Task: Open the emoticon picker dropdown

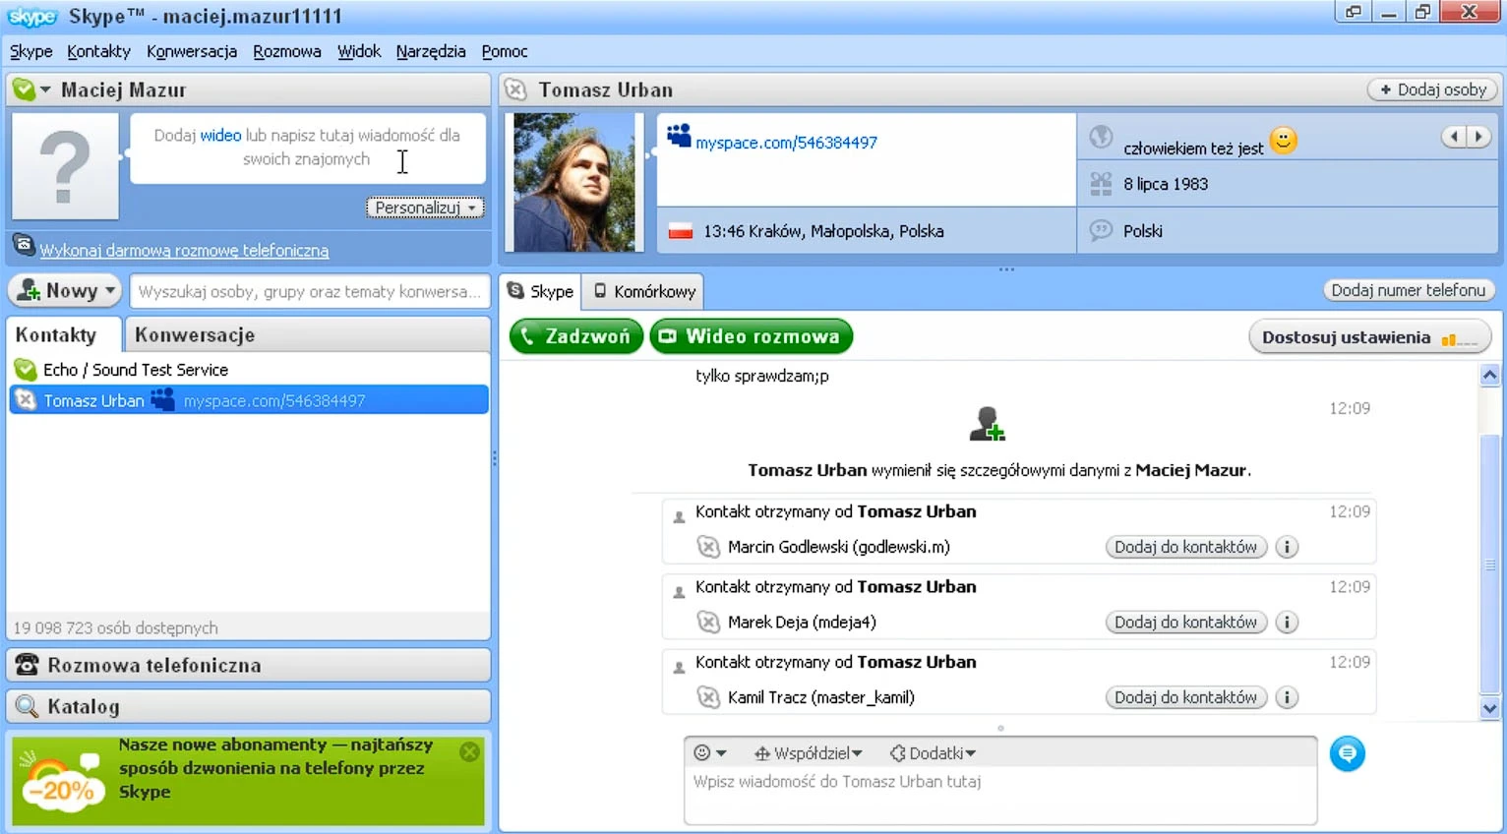Action: (710, 753)
